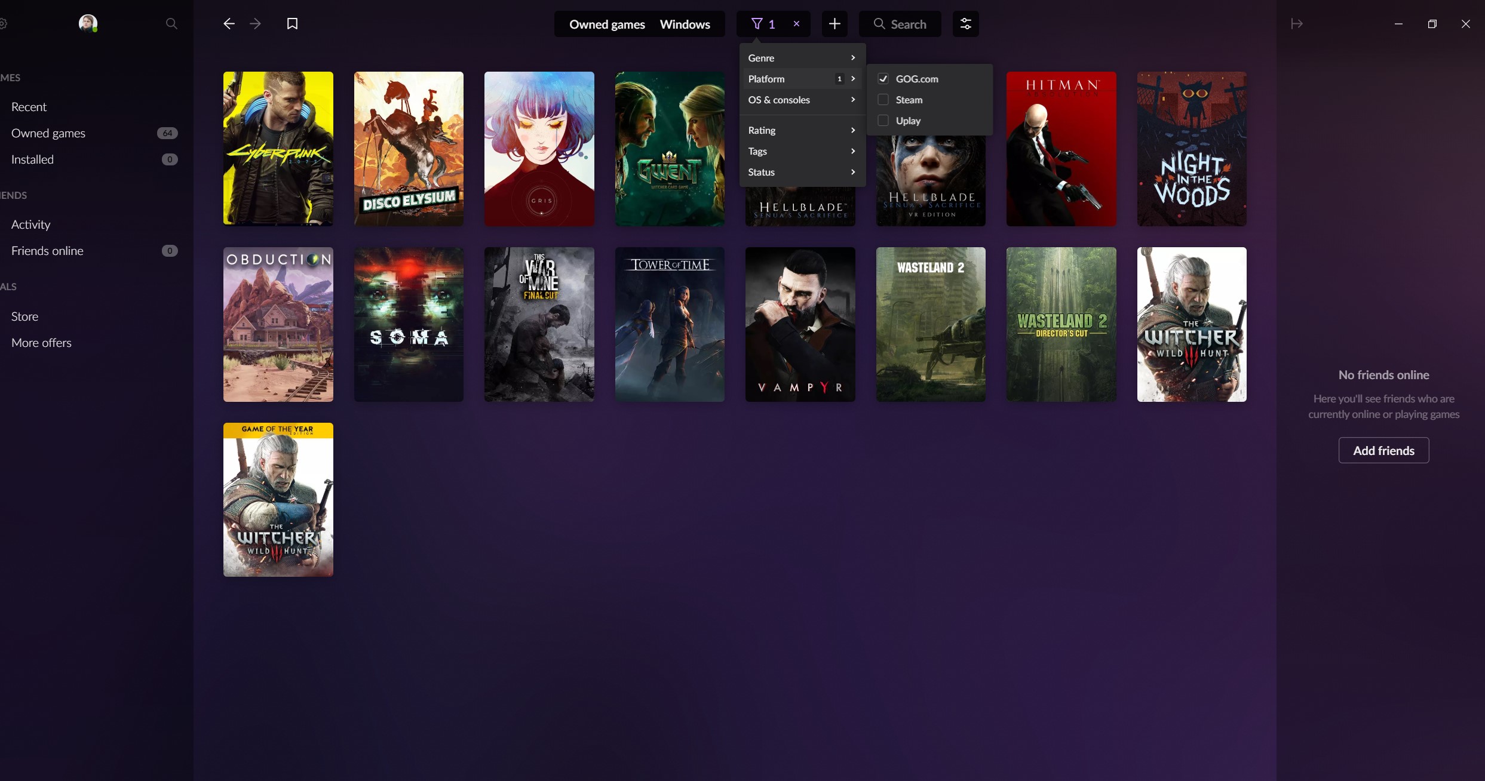Image resolution: width=1485 pixels, height=781 pixels.
Task: Open the Activity section
Action: coord(30,225)
